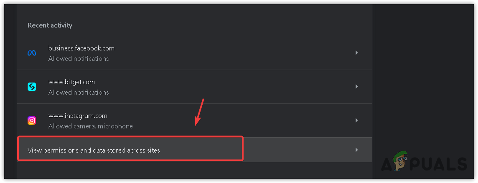Expand business.facebook.com details arrow

[356, 53]
